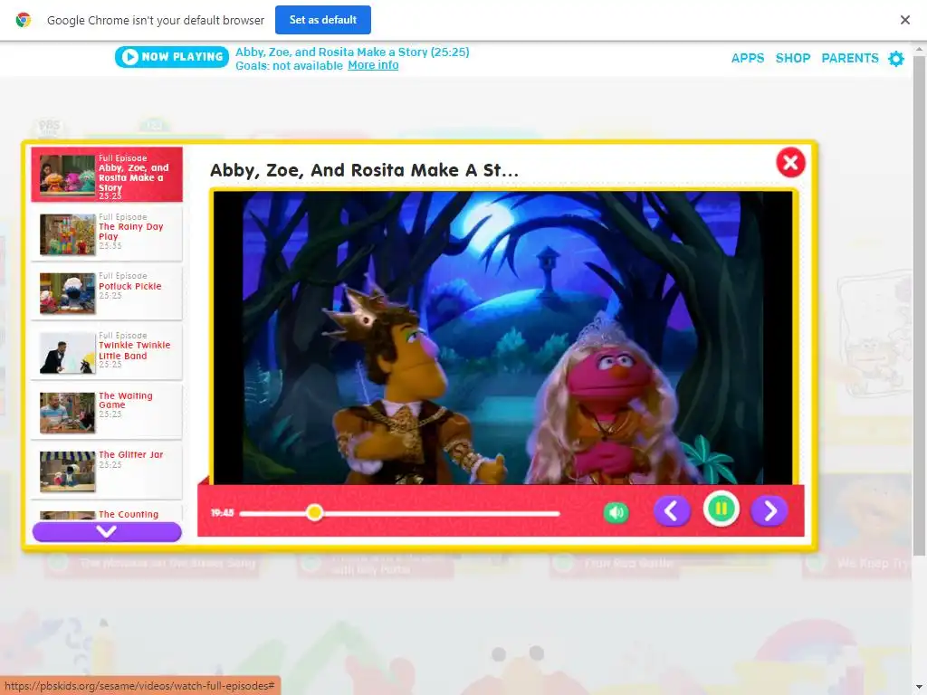Play the Potluck Pickle episode
The height and width of the screenshot is (695, 927).
pos(107,293)
